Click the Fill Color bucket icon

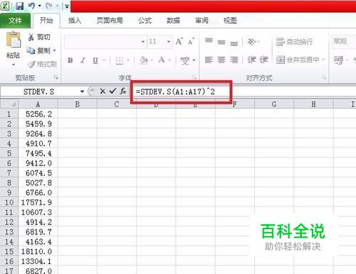[x=143, y=60]
